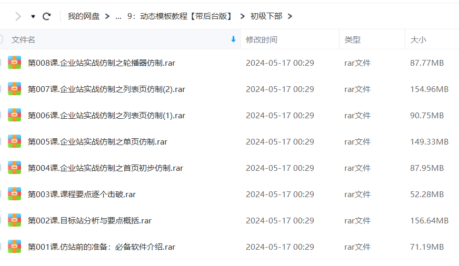This screenshot has height=266, width=459.
Task: Toggle the blue sort arrow in 文件名 column
Action: [x=233, y=39]
